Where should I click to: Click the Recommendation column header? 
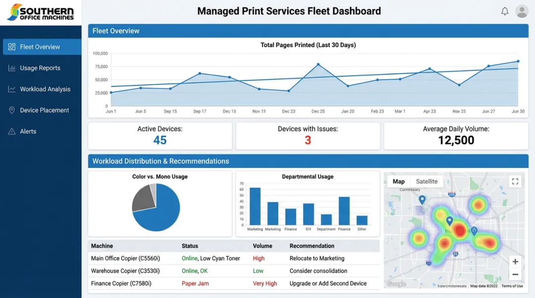pos(312,246)
